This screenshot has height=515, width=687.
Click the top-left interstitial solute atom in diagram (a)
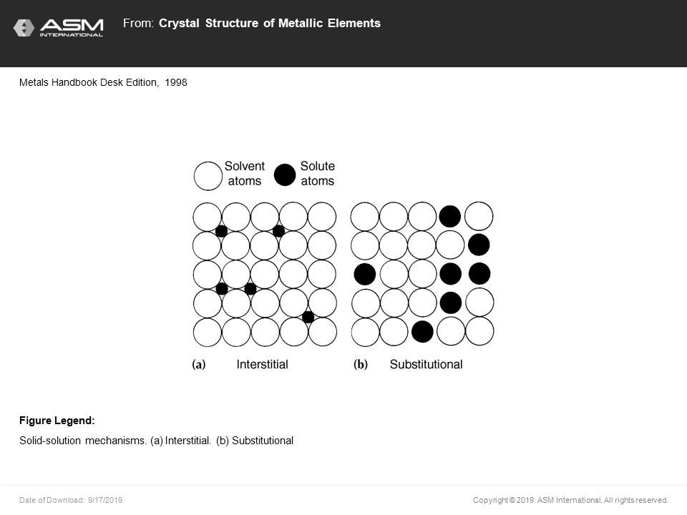[221, 231]
